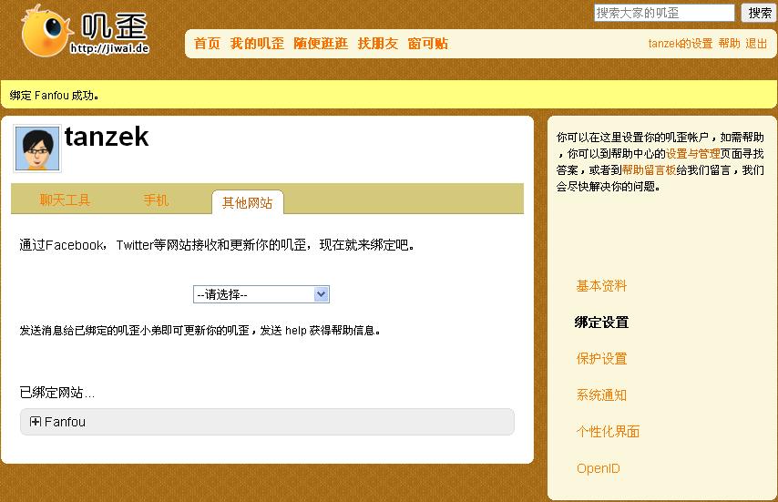Click the 已绑定网站 label
778x502 pixels.
[57, 393]
